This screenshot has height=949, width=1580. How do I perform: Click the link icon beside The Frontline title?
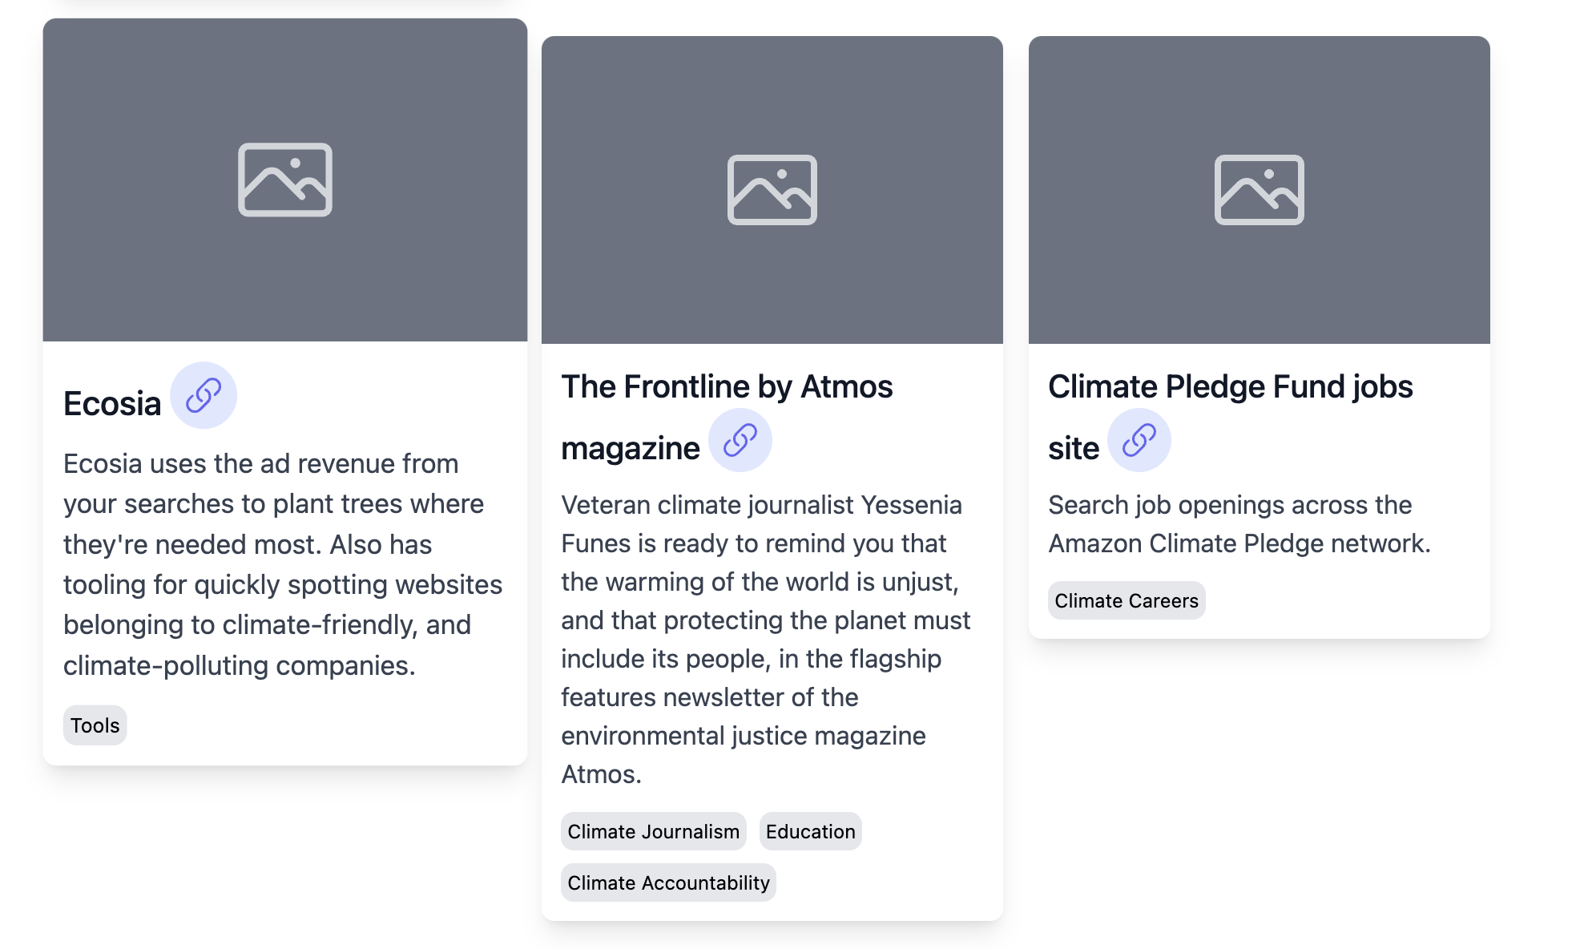(x=740, y=439)
